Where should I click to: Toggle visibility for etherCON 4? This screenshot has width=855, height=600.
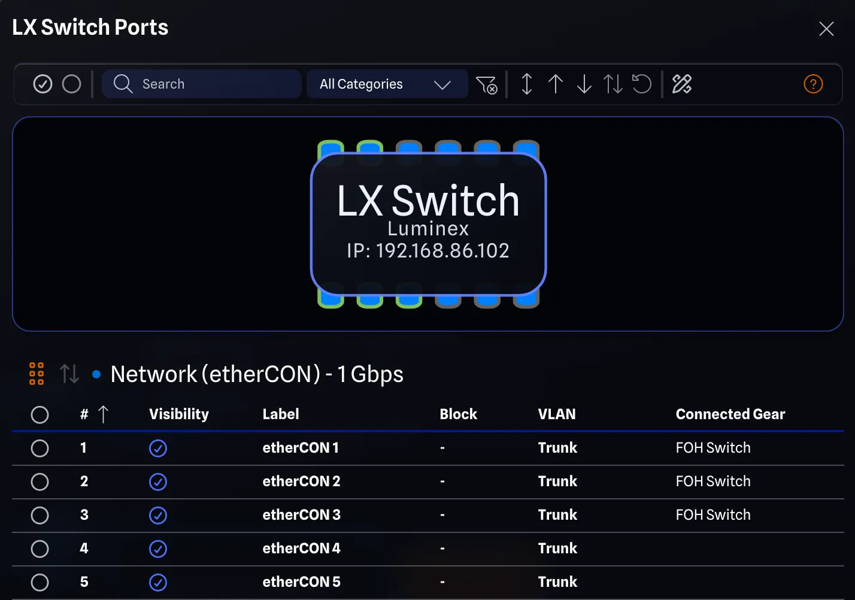pos(158,549)
